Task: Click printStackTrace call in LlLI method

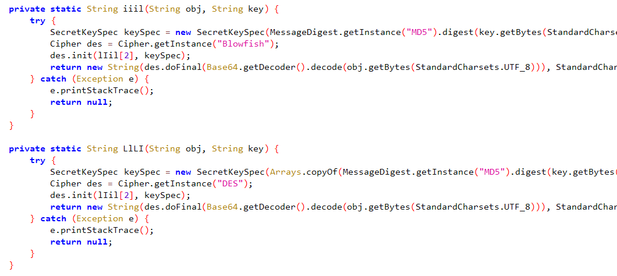Action: click(100, 231)
